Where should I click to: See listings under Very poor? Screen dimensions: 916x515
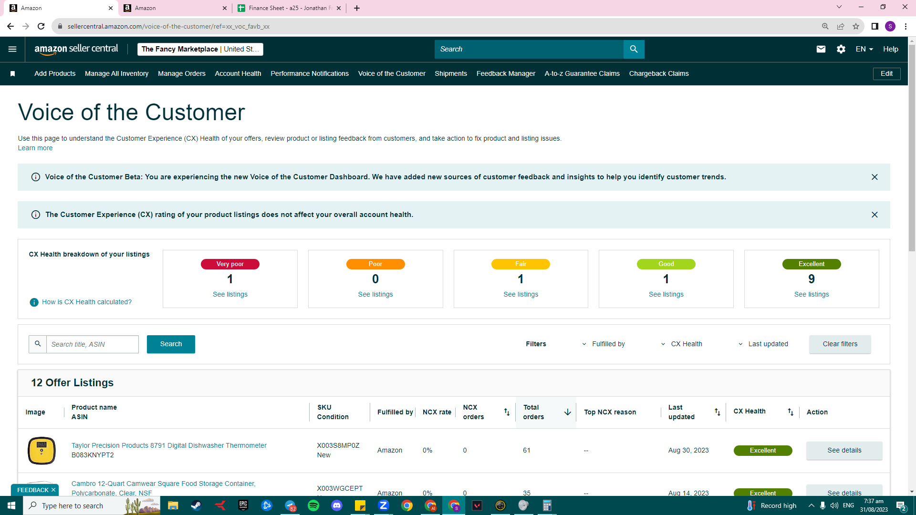[230, 295]
